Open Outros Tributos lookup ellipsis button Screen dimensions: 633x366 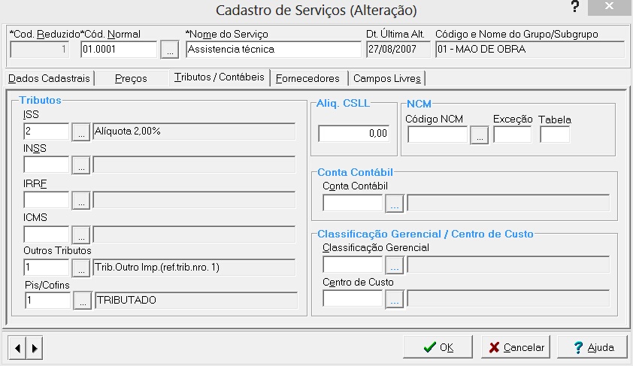point(80,268)
